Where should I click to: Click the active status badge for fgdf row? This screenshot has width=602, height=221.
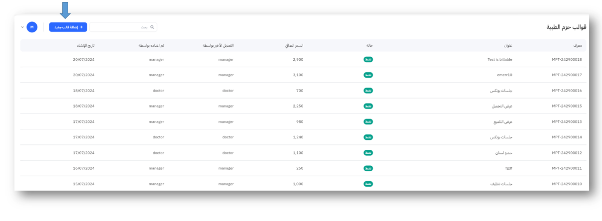pyautogui.click(x=368, y=168)
